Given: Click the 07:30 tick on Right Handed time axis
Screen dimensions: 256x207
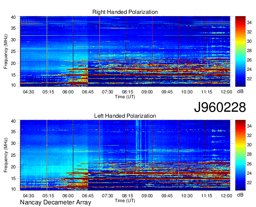Looking at the screenshot, I should tap(108, 92).
